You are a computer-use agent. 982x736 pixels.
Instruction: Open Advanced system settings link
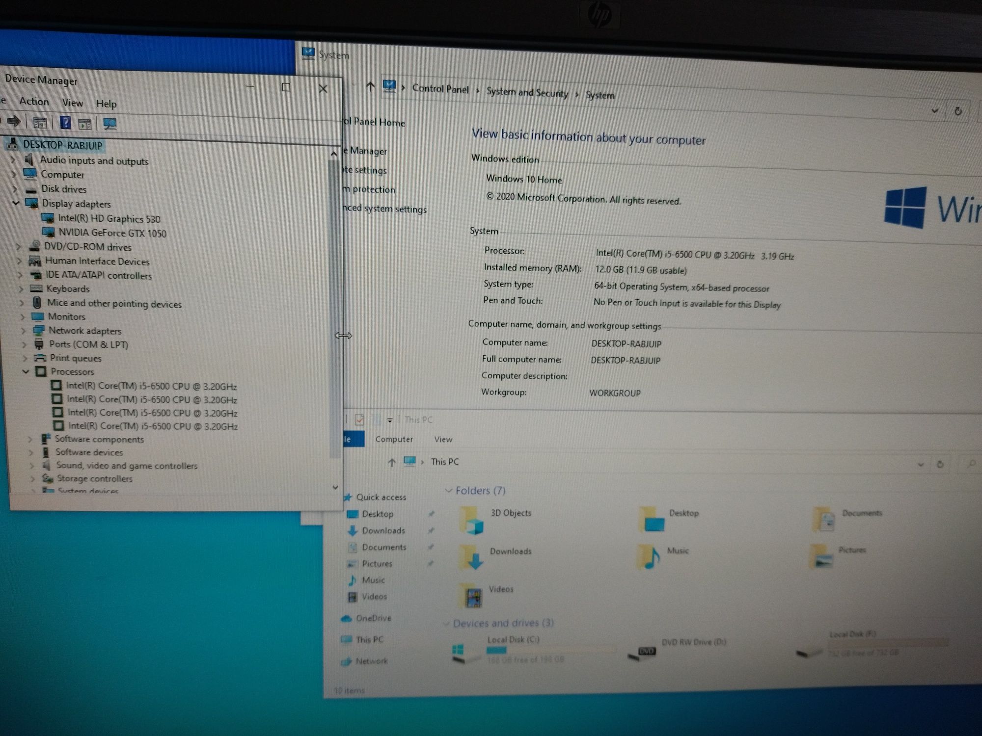[385, 209]
